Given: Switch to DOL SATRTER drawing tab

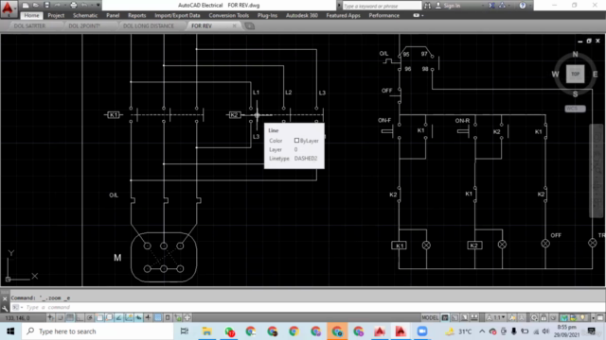Looking at the screenshot, I should click(29, 25).
